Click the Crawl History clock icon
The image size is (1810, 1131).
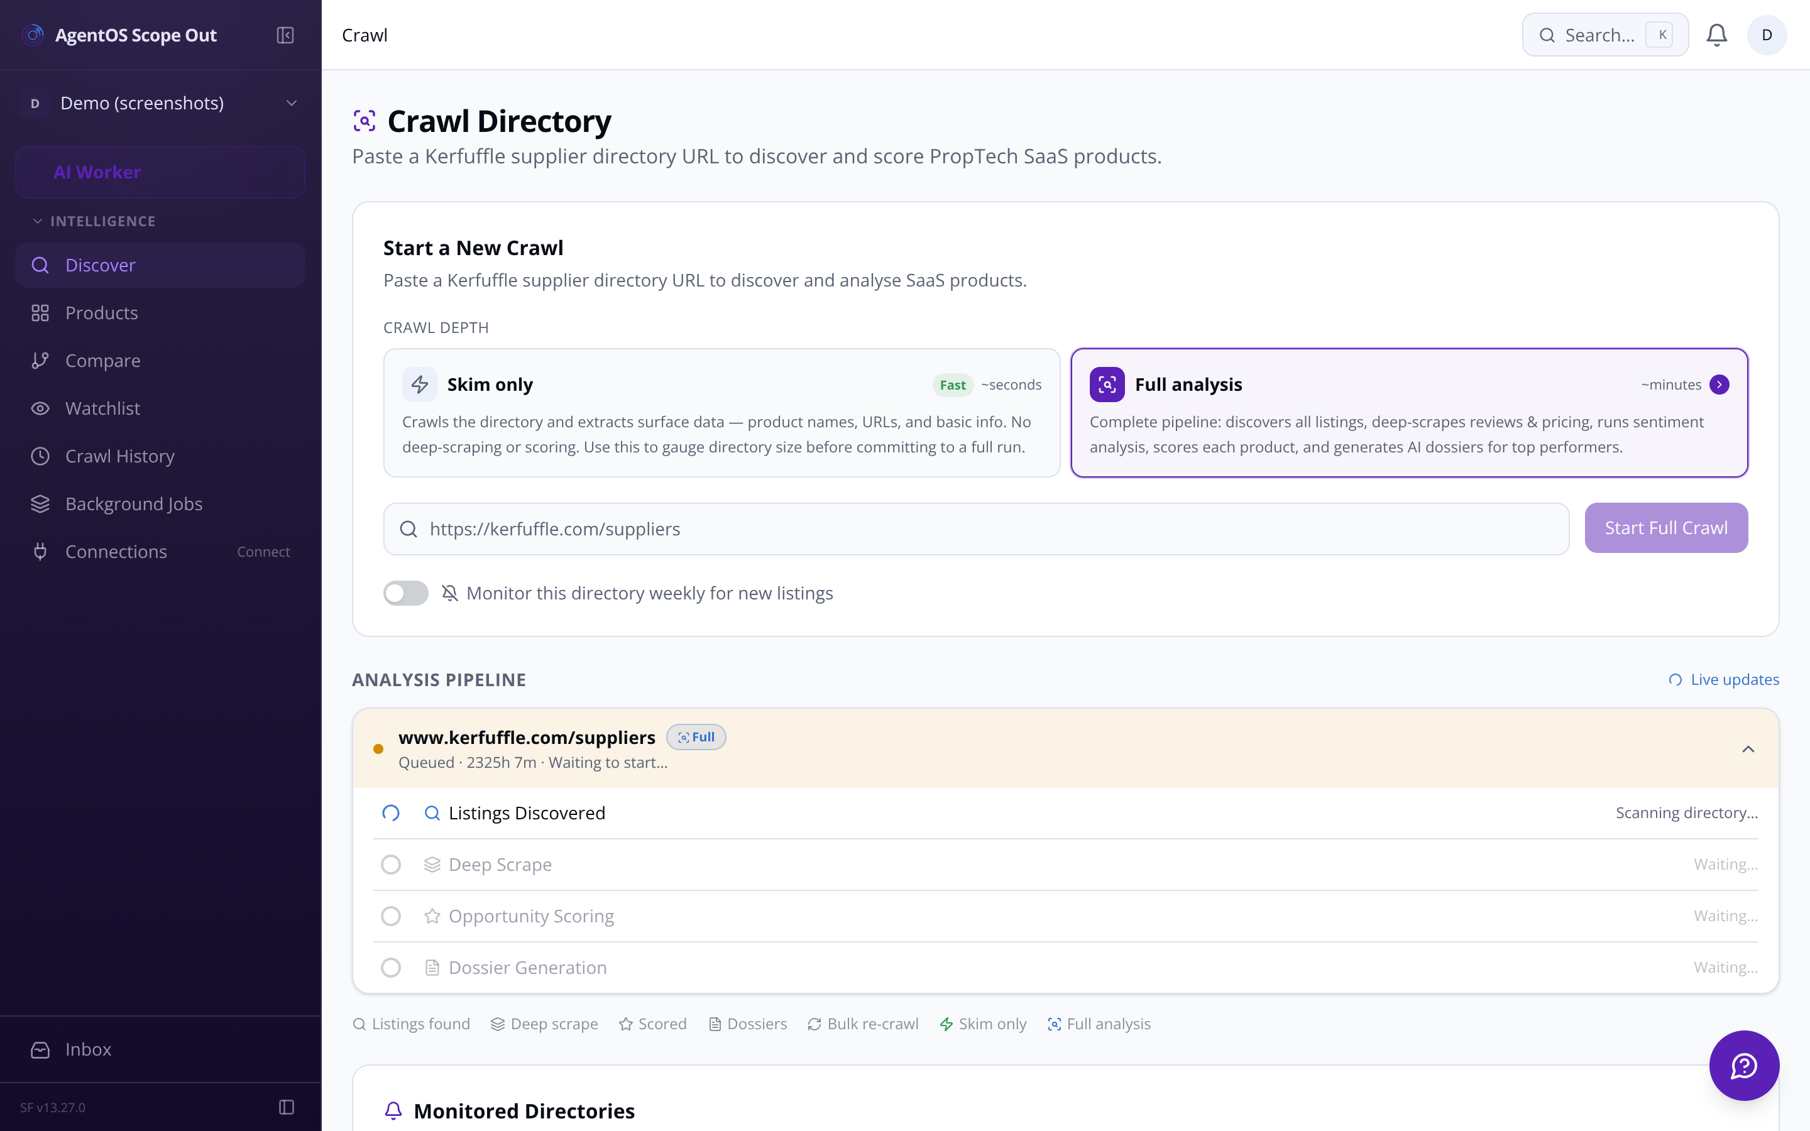(40, 456)
